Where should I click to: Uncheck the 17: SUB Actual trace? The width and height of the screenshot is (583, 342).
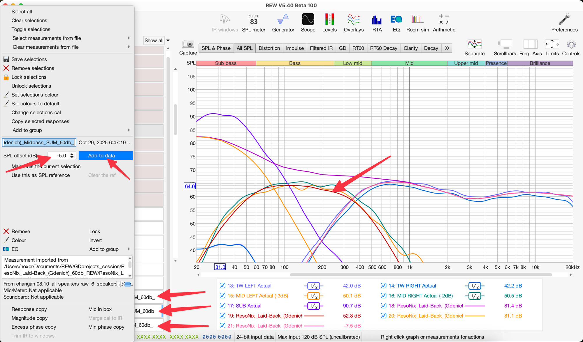222,306
